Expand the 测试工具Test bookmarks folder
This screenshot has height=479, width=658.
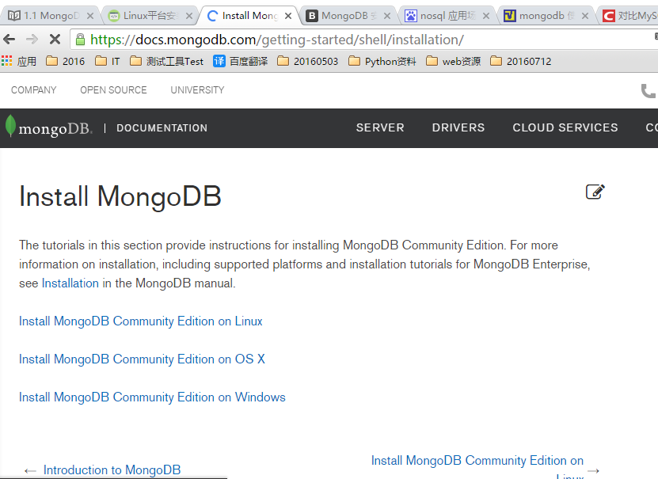tap(166, 61)
